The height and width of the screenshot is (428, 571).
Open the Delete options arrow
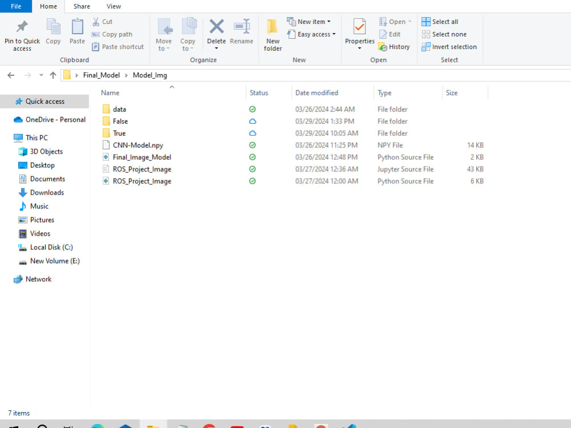click(216, 49)
